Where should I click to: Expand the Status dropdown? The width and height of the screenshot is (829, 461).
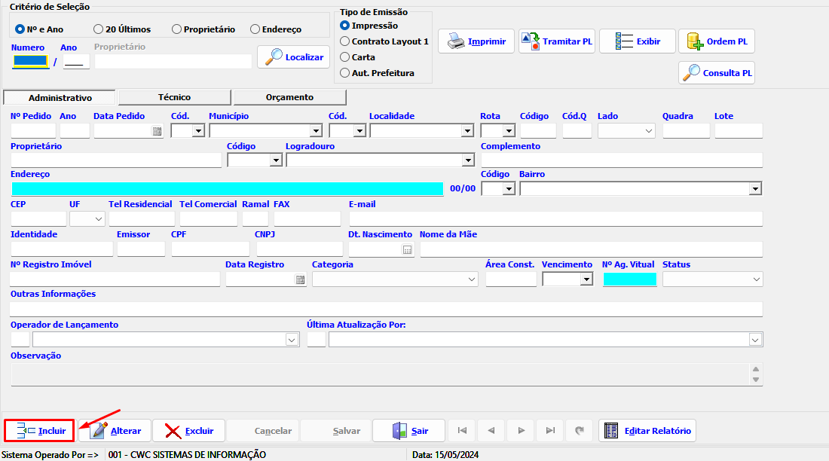tap(756, 279)
